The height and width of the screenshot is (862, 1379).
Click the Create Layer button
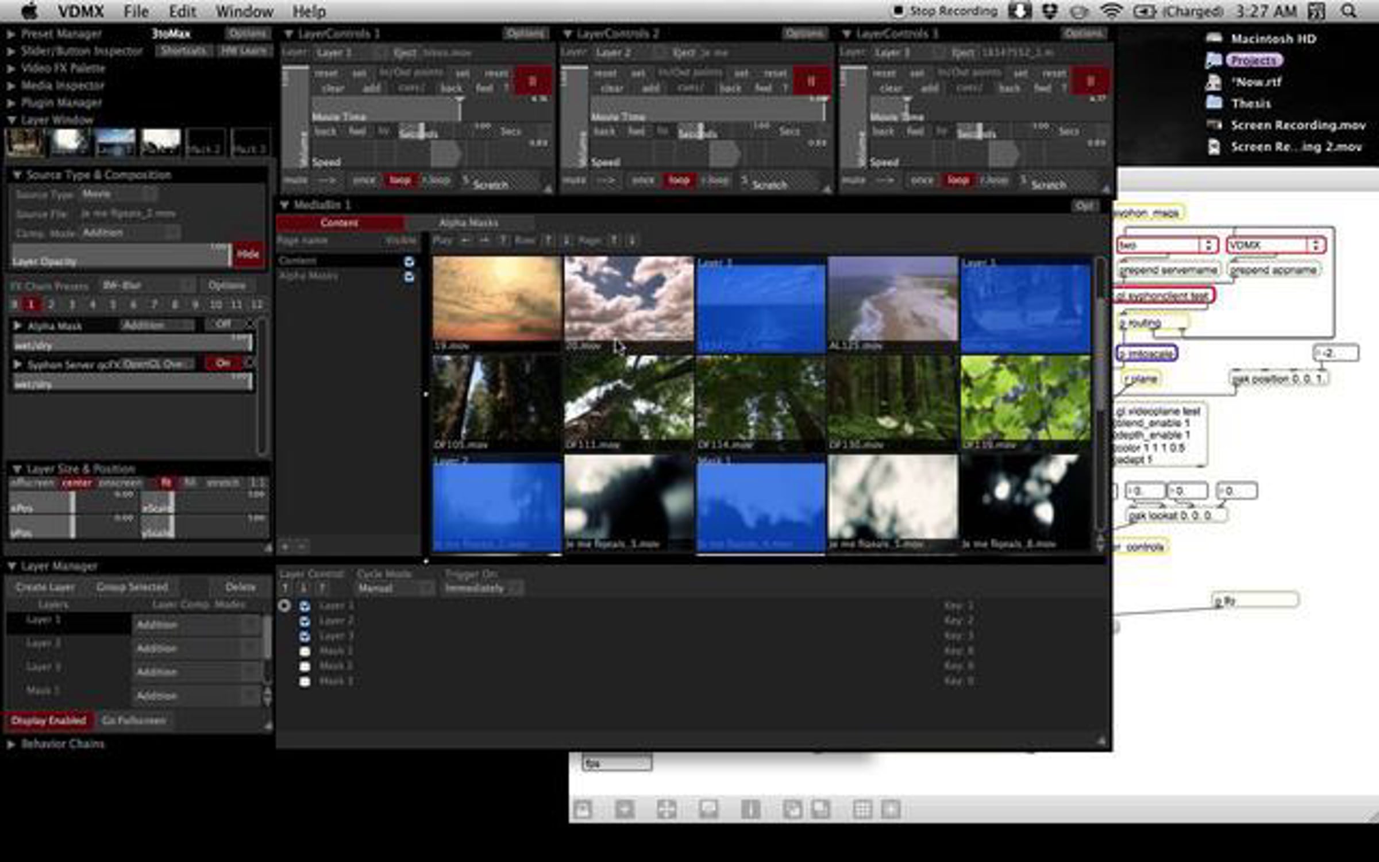(45, 587)
